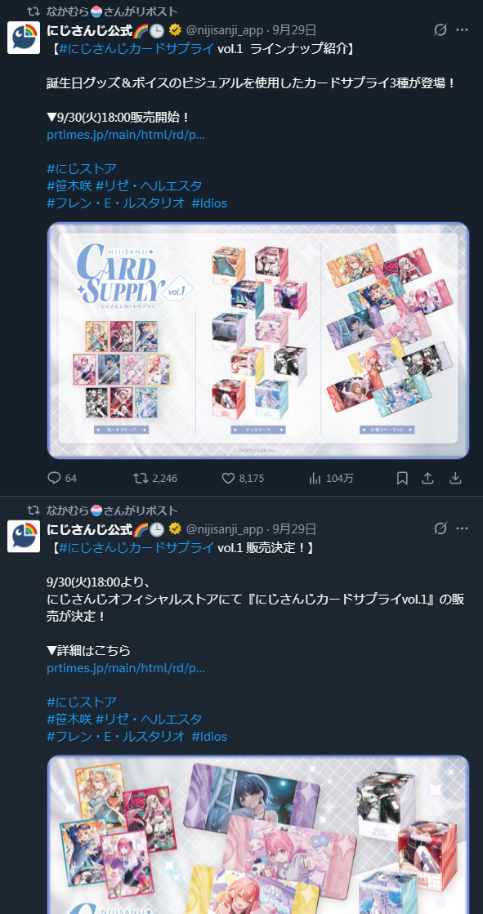Open @nijisanji_app handle on first post
Viewport: 483px width, 914px height.
[x=225, y=29]
